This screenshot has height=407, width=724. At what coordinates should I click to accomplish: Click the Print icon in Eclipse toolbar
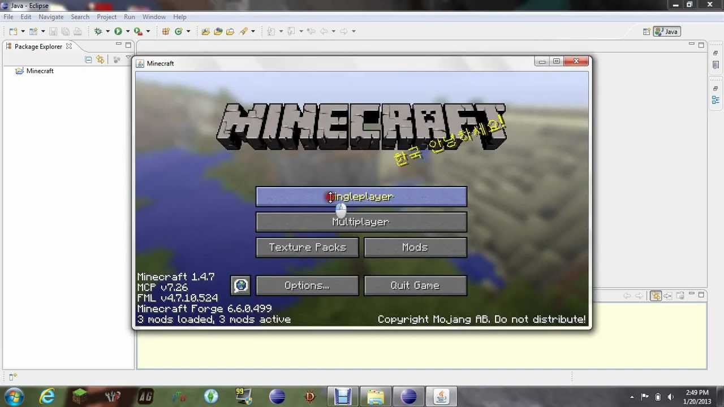point(77,32)
